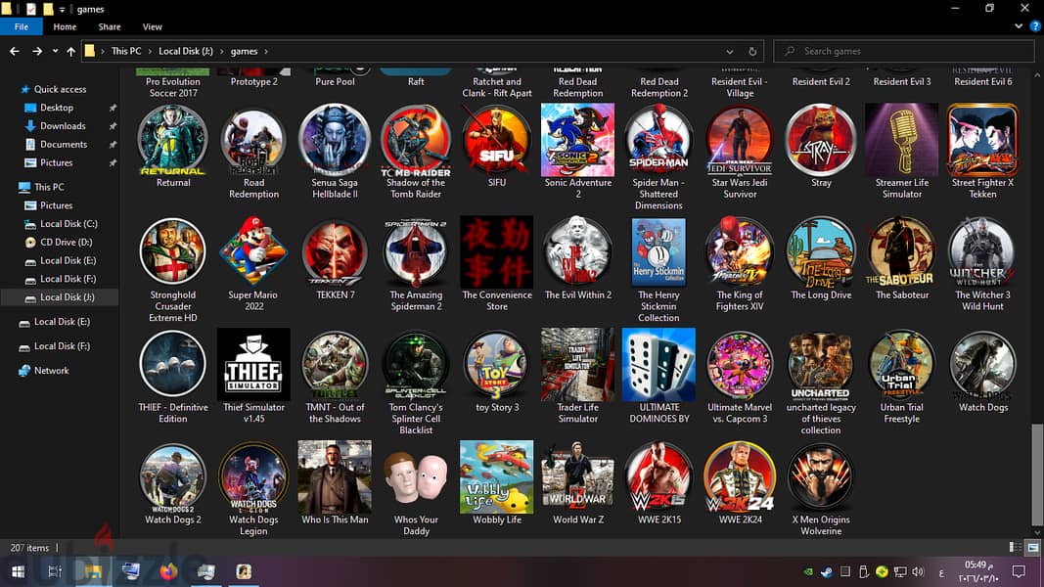Select Quick access in navigation pane
1044x587 pixels.
[x=60, y=89]
